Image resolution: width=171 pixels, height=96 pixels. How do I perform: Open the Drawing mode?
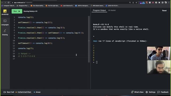pyautogui.click(x=5, y=32)
